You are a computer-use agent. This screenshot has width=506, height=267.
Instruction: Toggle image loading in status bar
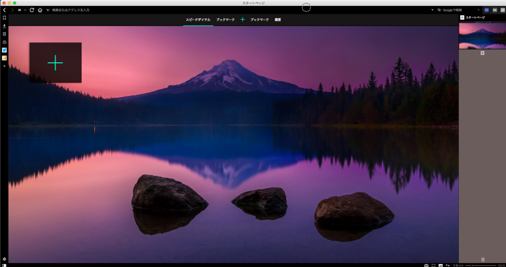440,266
